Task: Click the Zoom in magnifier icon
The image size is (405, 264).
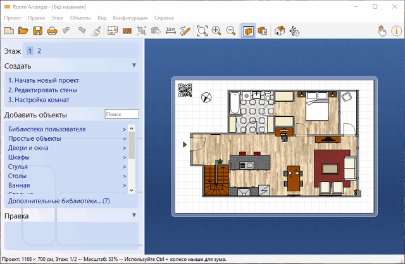Action: [216, 30]
